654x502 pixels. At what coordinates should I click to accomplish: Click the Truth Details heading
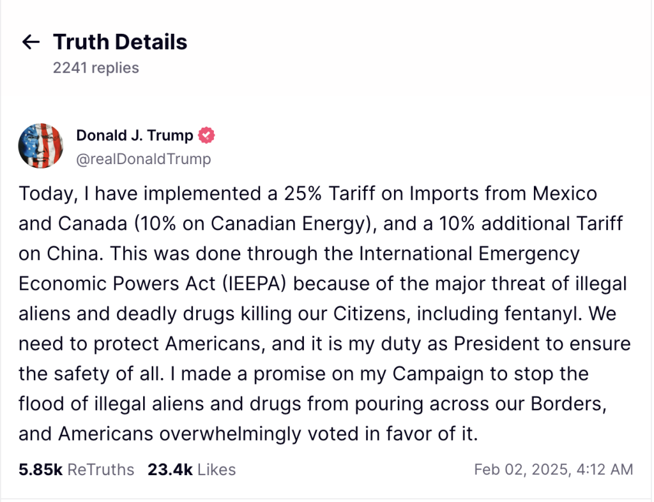[120, 42]
